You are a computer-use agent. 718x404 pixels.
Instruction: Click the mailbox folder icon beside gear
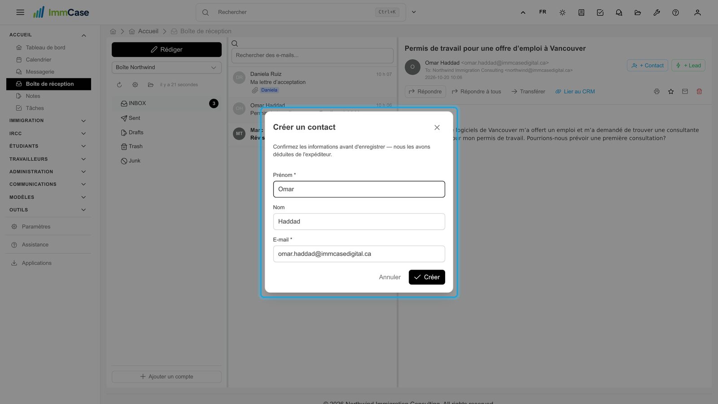coord(151,85)
